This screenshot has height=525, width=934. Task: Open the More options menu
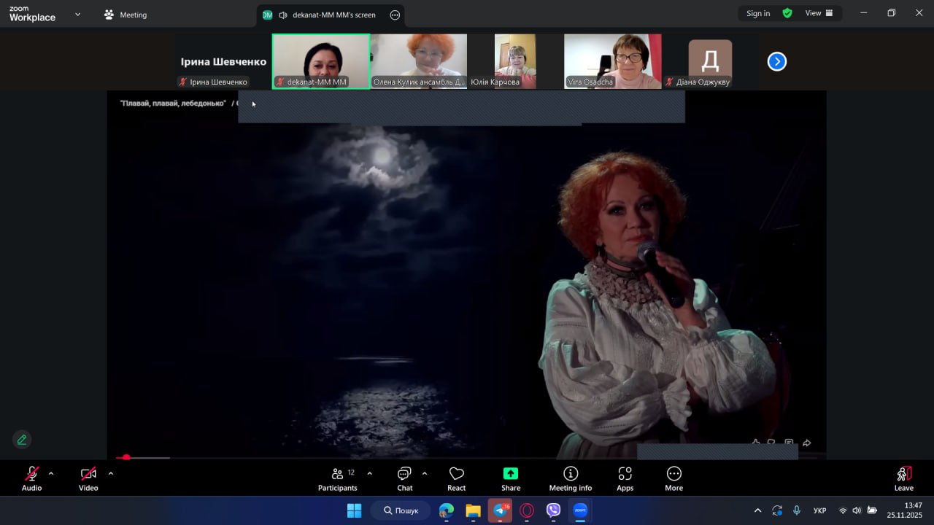674,478
